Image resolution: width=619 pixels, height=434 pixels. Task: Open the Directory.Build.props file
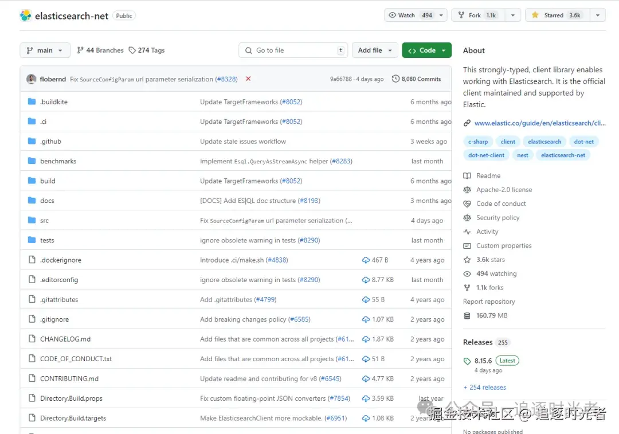(x=71, y=398)
